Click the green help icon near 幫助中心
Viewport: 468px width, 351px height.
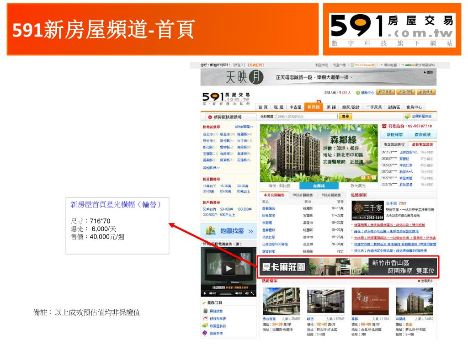click(x=358, y=93)
